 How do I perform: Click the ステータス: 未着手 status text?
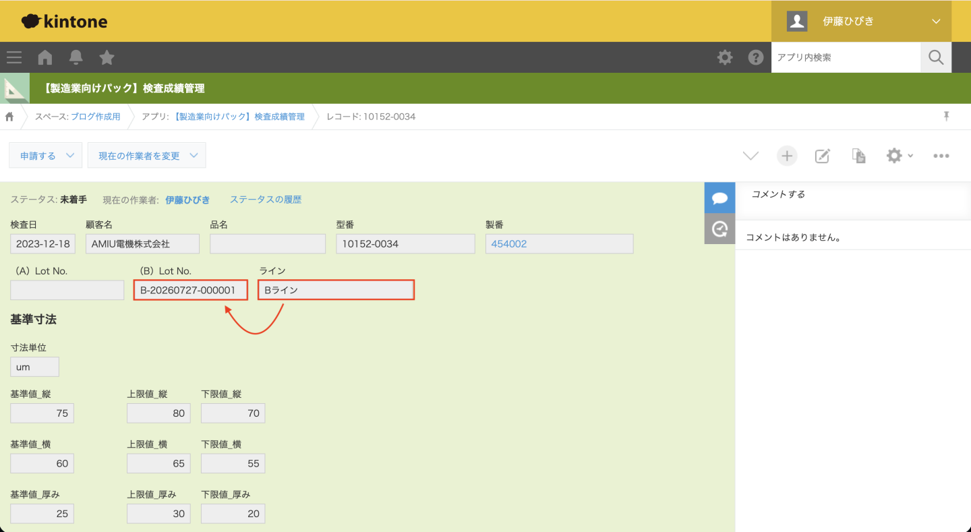[x=49, y=200]
